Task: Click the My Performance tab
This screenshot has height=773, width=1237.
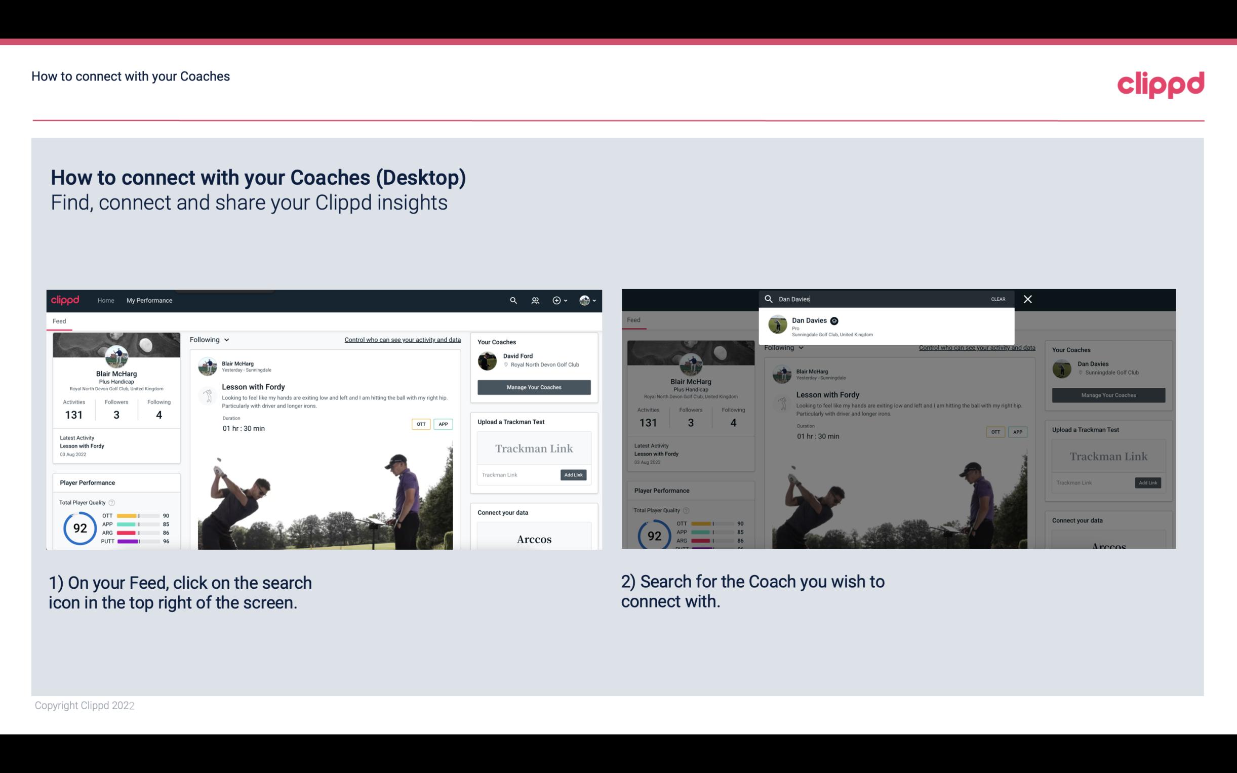Action: pos(149,300)
